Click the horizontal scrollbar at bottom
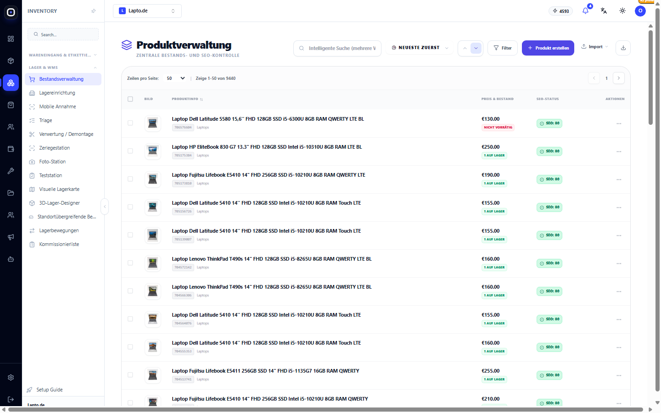 coord(325,409)
